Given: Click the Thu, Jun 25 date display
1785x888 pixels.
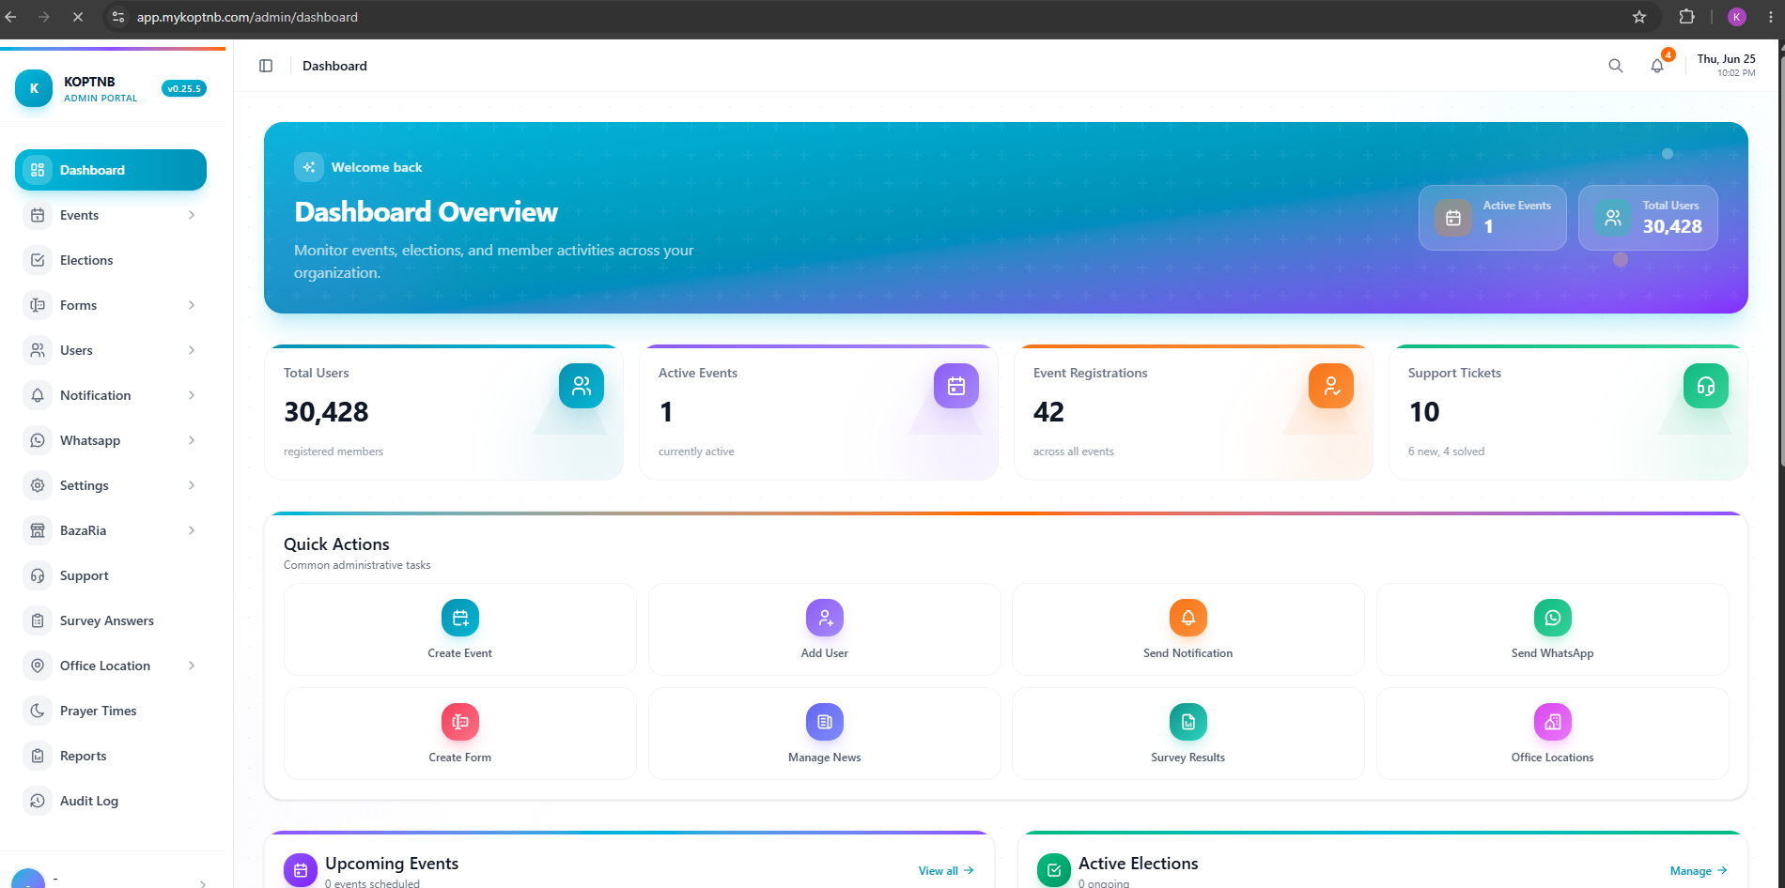Looking at the screenshot, I should click(1727, 59).
